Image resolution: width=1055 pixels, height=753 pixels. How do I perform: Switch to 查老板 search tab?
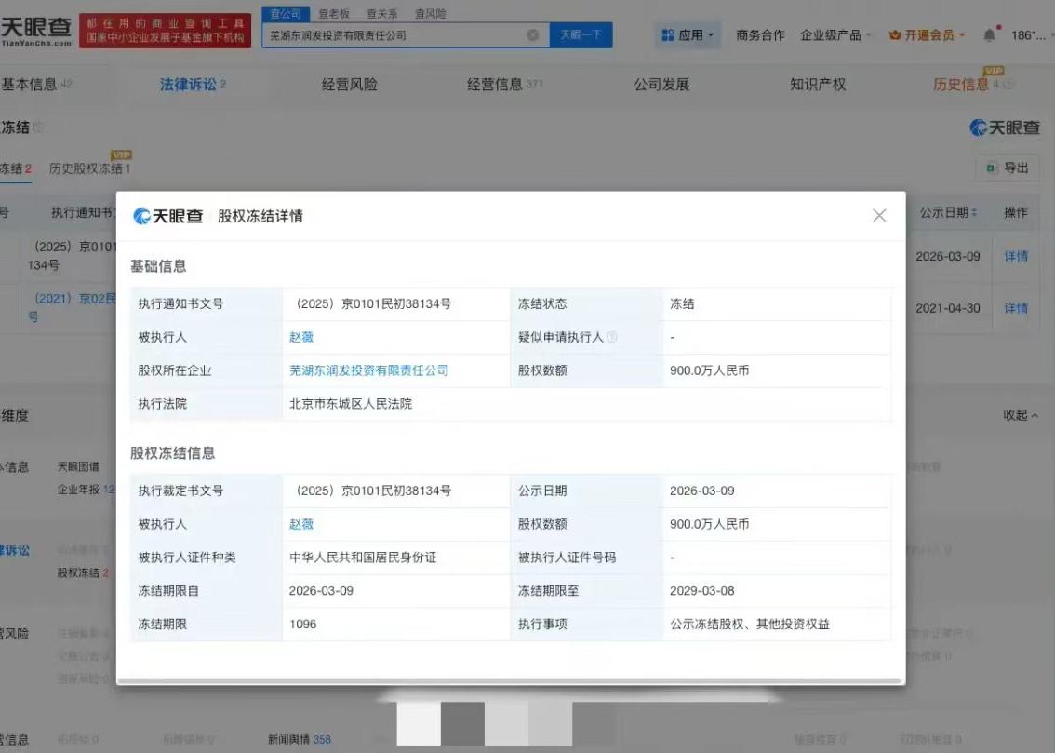point(333,14)
